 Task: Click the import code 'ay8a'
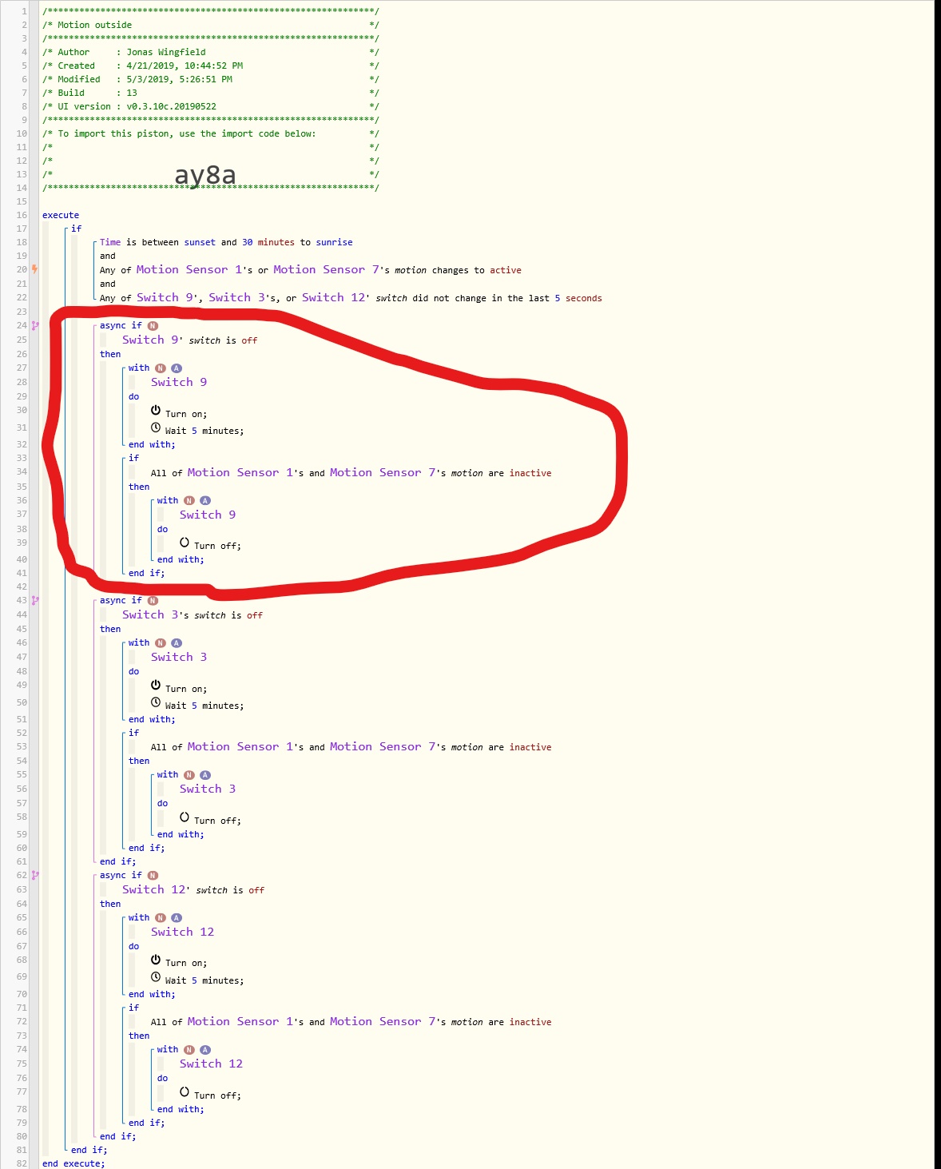(x=205, y=174)
